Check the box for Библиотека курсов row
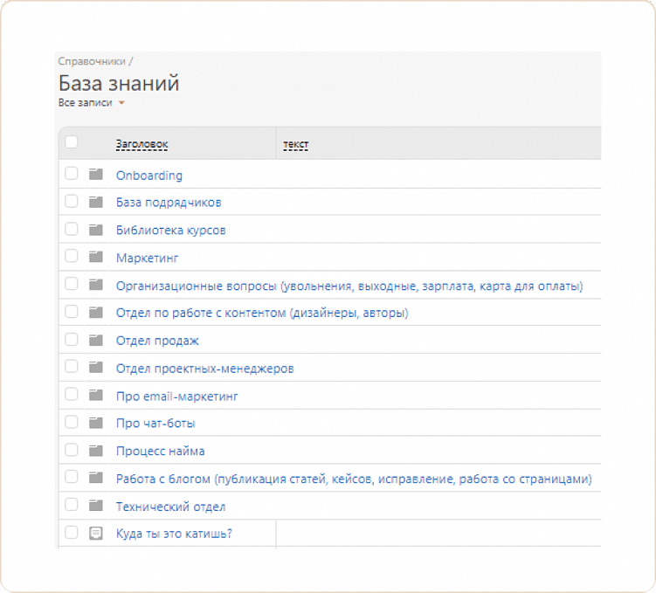 [72, 230]
